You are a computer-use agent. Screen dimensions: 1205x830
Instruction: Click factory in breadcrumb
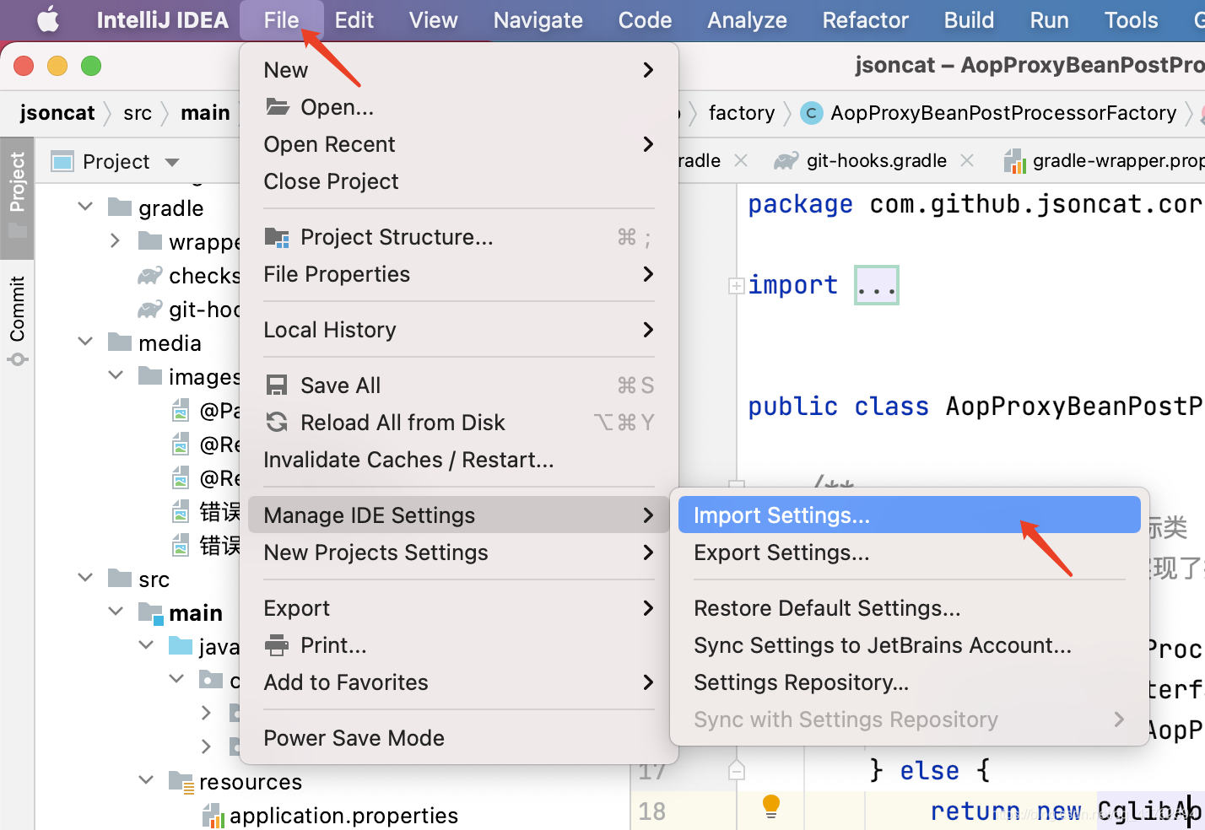[x=742, y=113]
